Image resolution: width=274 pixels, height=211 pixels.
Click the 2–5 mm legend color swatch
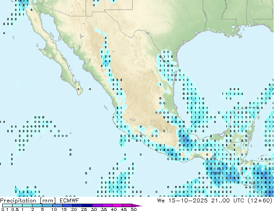pyautogui.click(x=37, y=205)
